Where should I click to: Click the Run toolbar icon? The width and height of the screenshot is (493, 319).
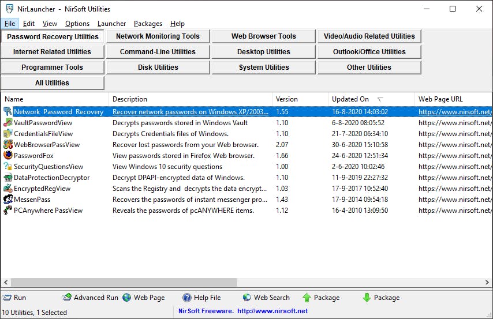pos(7,298)
